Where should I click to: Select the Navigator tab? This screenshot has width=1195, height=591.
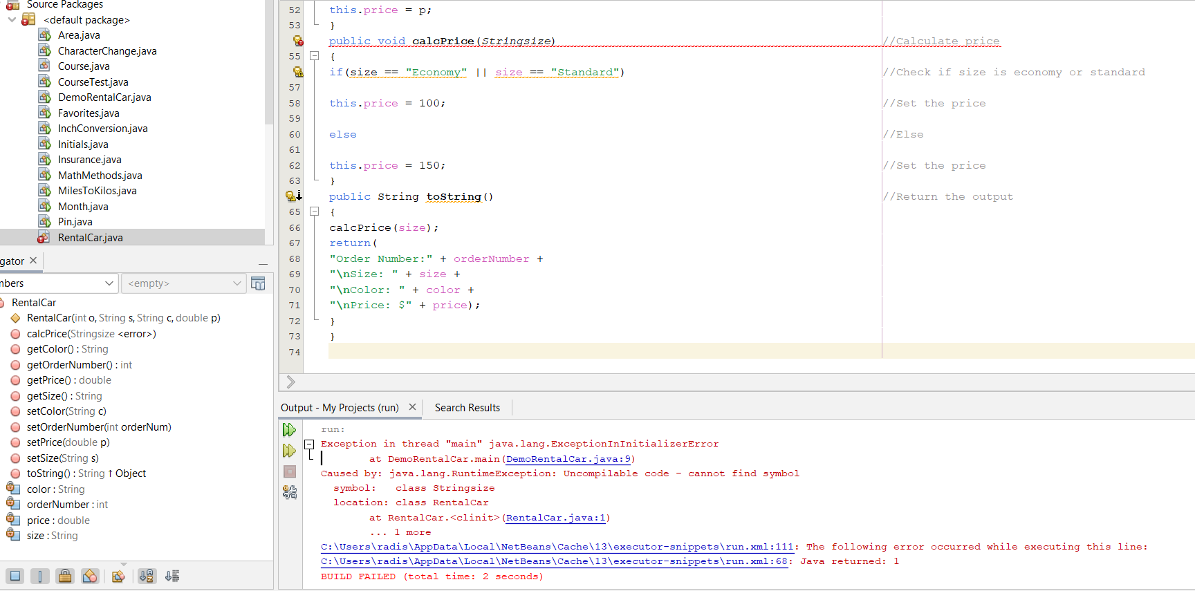point(12,261)
